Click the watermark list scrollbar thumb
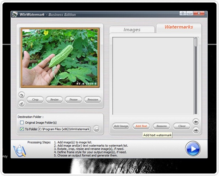Screen dimensions: 219x176 tap(196, 42)
